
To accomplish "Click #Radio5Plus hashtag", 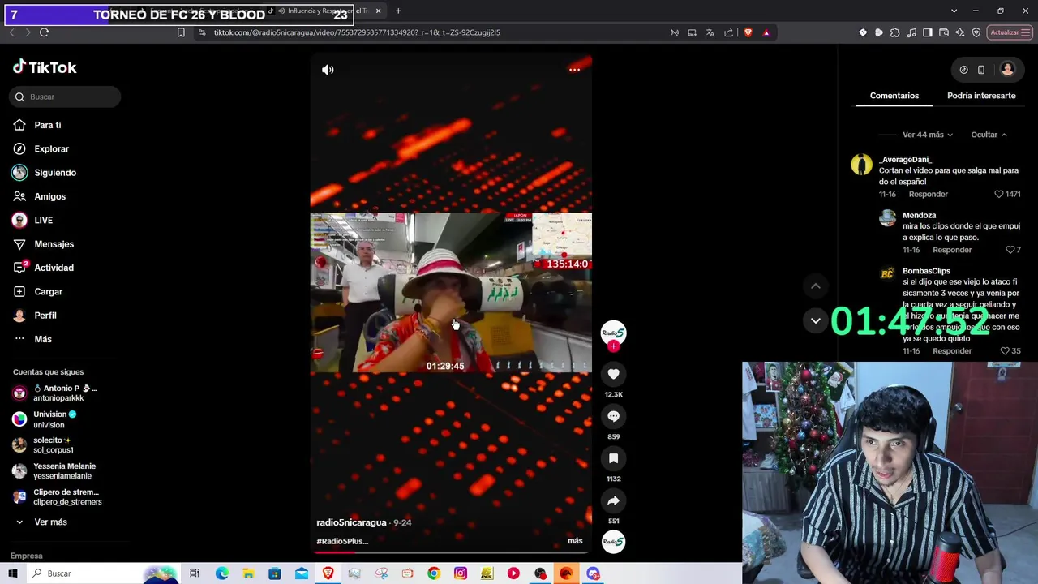I will (x=342, y=541).
